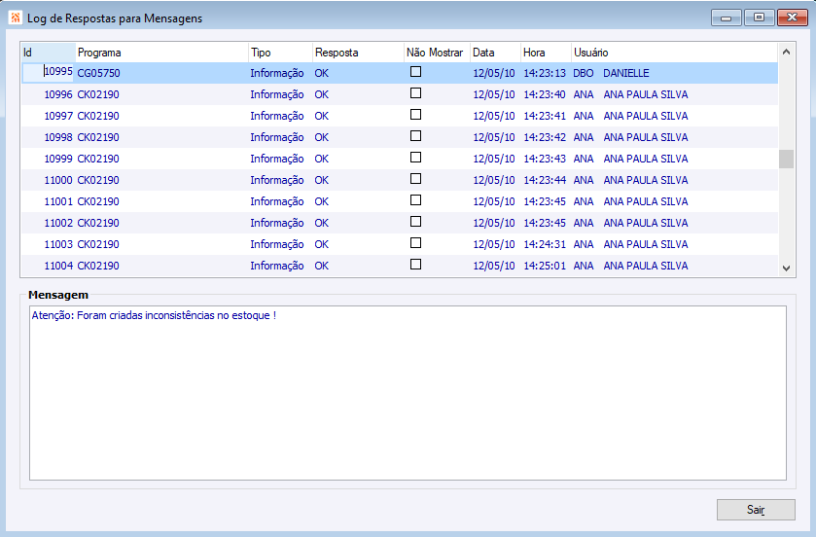Check Não Mostrar box in row 10997

(415, 115)
